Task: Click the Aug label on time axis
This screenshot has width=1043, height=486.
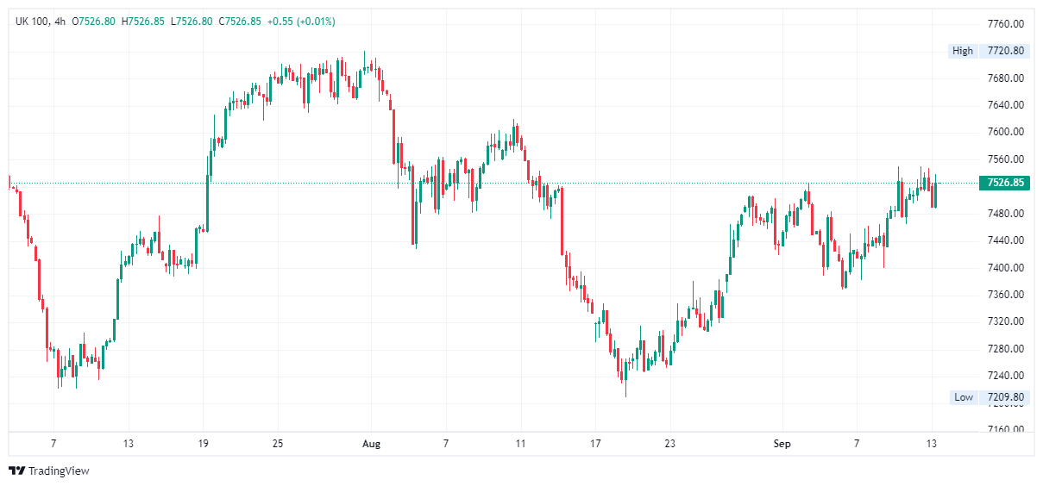Action: click(x=371, y=444)
